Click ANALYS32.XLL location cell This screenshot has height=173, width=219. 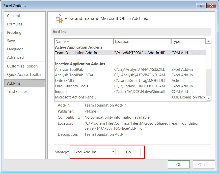(x=140, y=70)
